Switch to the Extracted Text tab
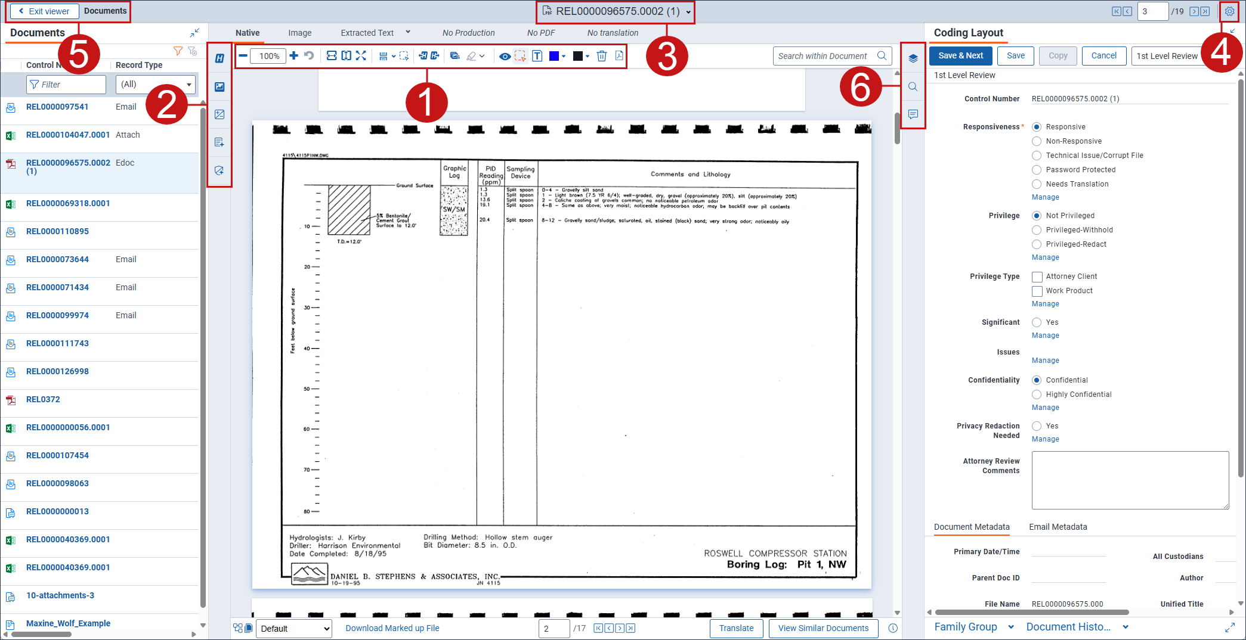This screenshot has width=1246, height=640. (367, 33)
